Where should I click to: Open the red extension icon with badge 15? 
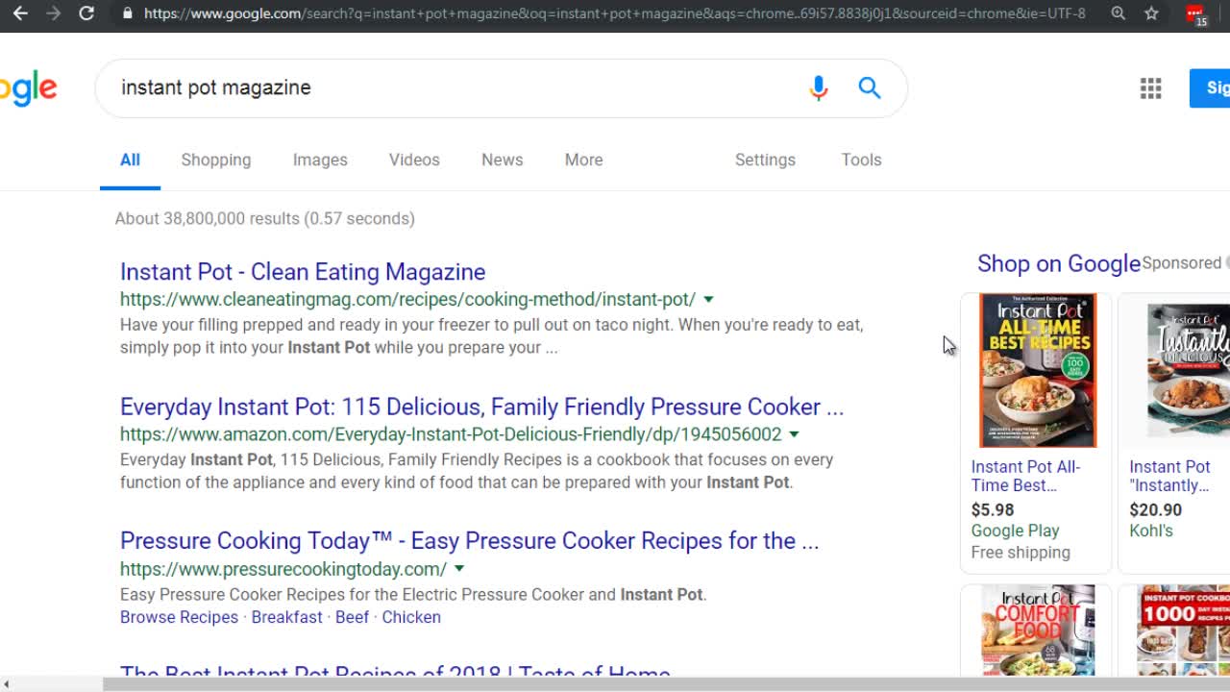(1195, 14)
